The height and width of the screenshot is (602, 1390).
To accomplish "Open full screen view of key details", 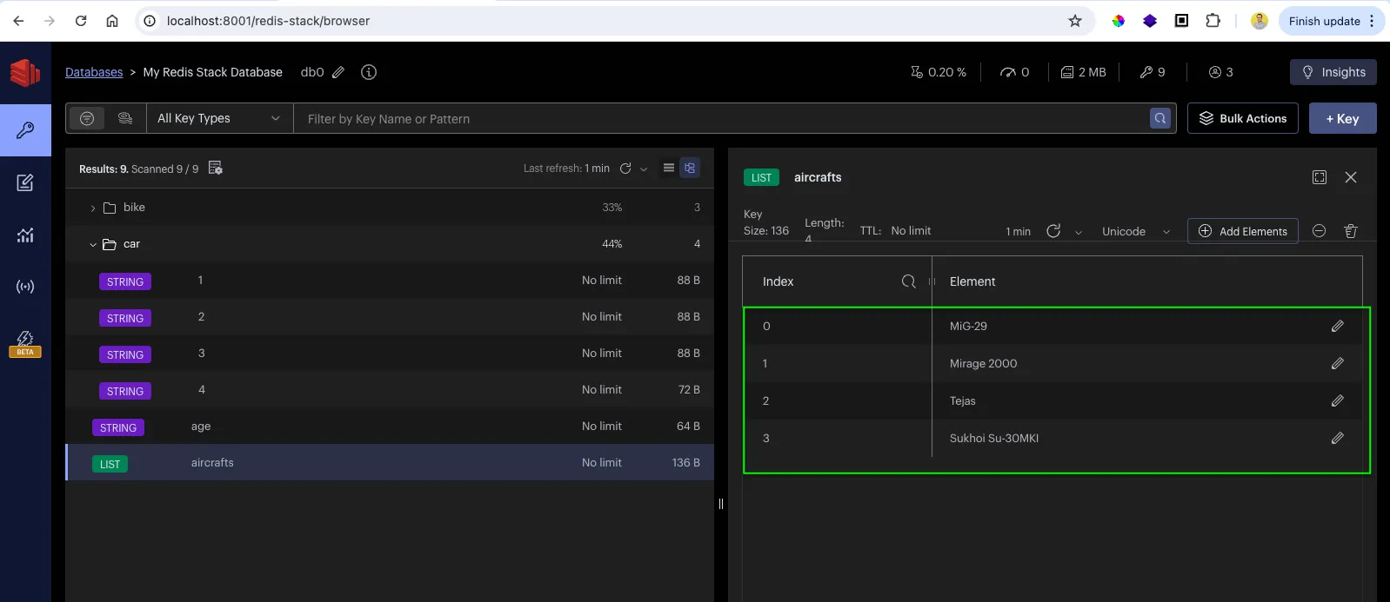I will pos(1320,177).
